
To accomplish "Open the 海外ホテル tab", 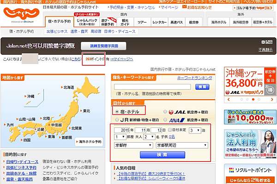I will click(x=218, y=22).
